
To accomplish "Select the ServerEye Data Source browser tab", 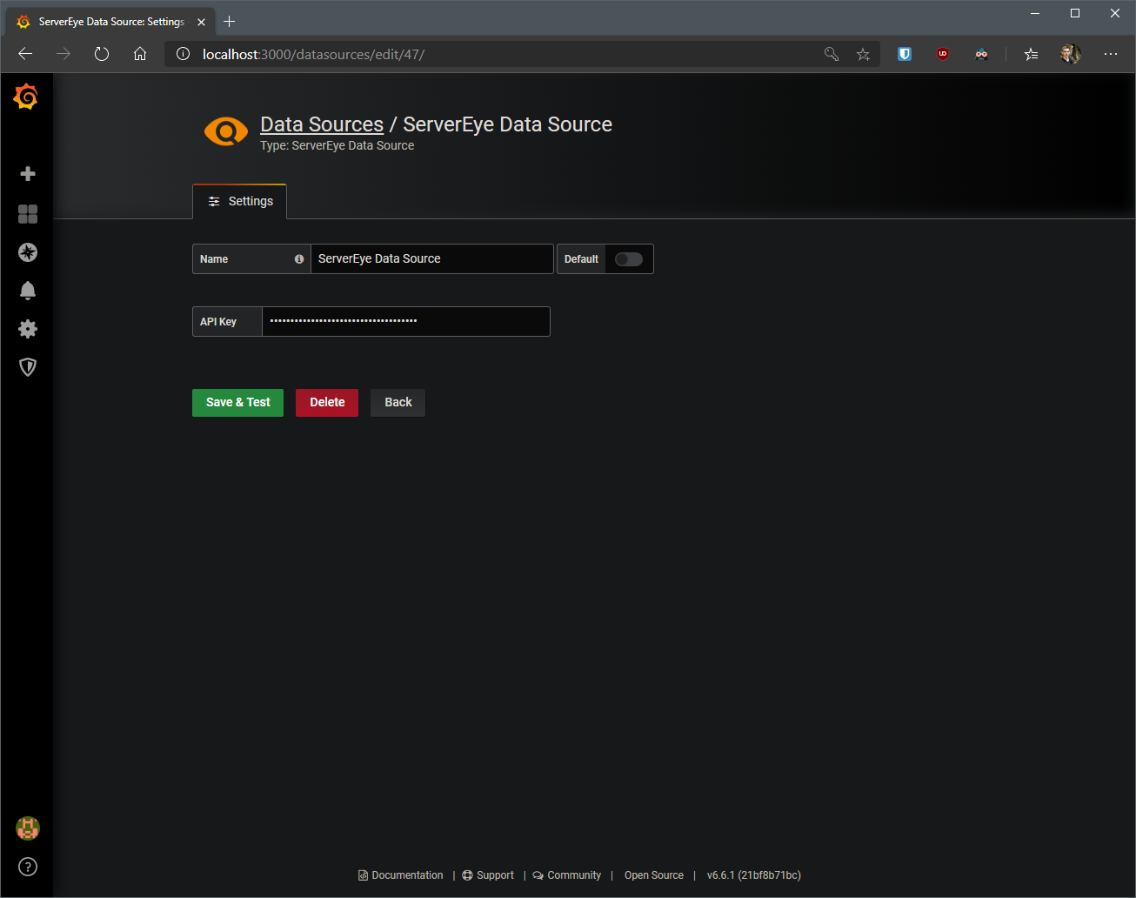I will pos(111,22).
